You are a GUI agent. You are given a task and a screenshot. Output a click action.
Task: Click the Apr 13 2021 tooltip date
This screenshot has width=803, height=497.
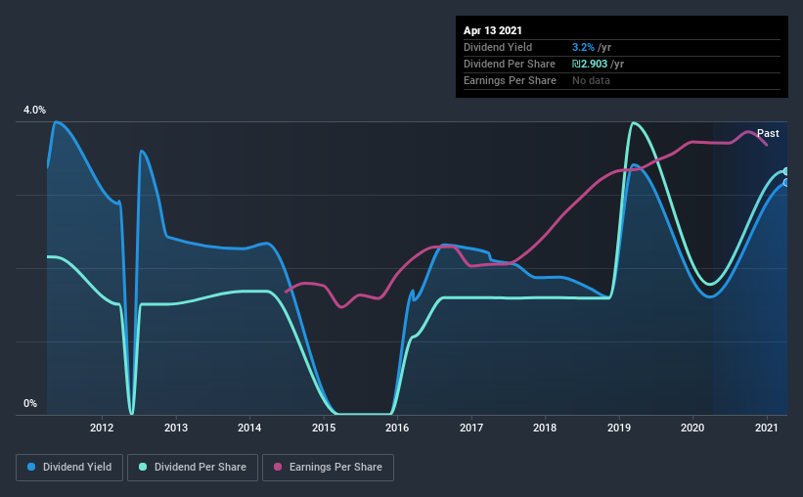click(x=493, y=30)
